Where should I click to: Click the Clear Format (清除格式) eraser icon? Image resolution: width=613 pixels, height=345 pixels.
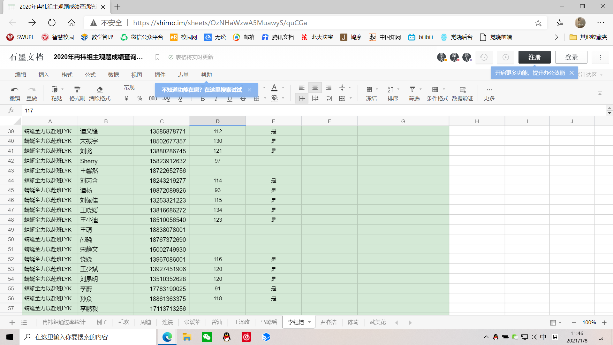click(100, 90)
